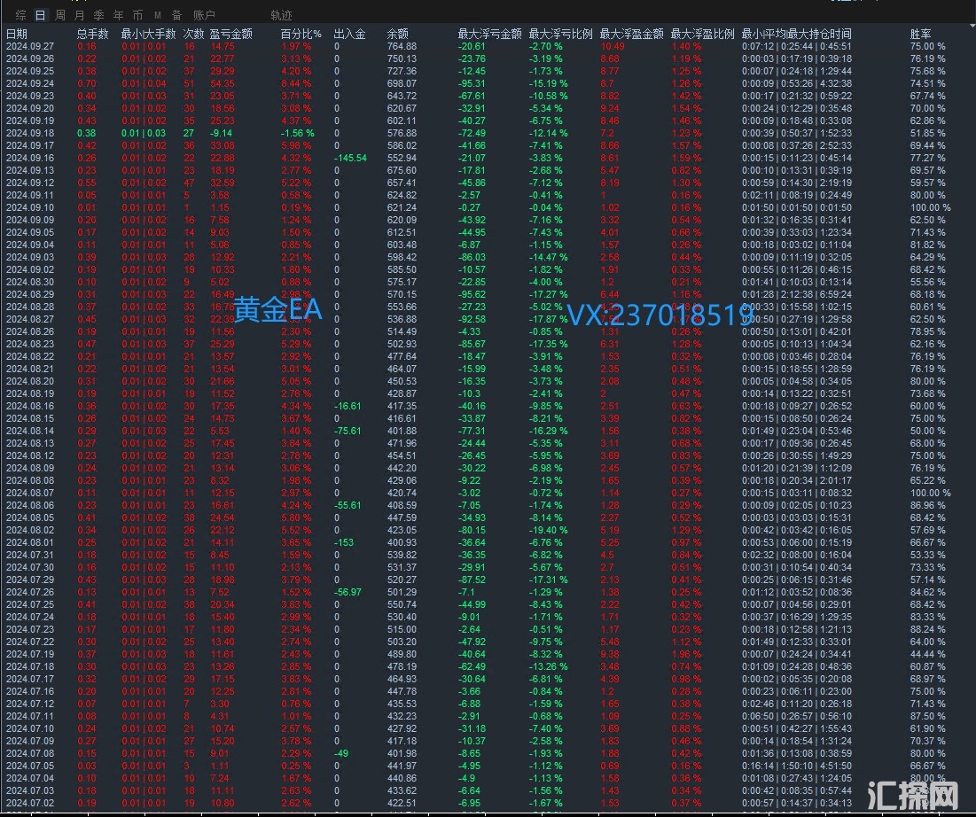Sort by the 余额 column header
976x817 pixels.
[x=398, y=34]
